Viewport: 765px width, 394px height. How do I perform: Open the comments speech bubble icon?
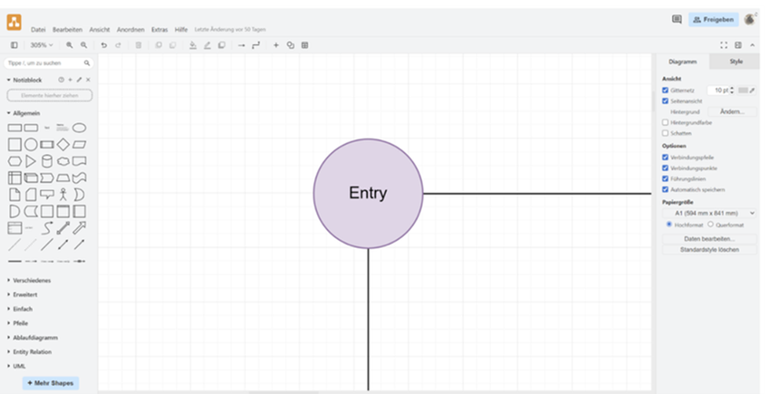676,20
